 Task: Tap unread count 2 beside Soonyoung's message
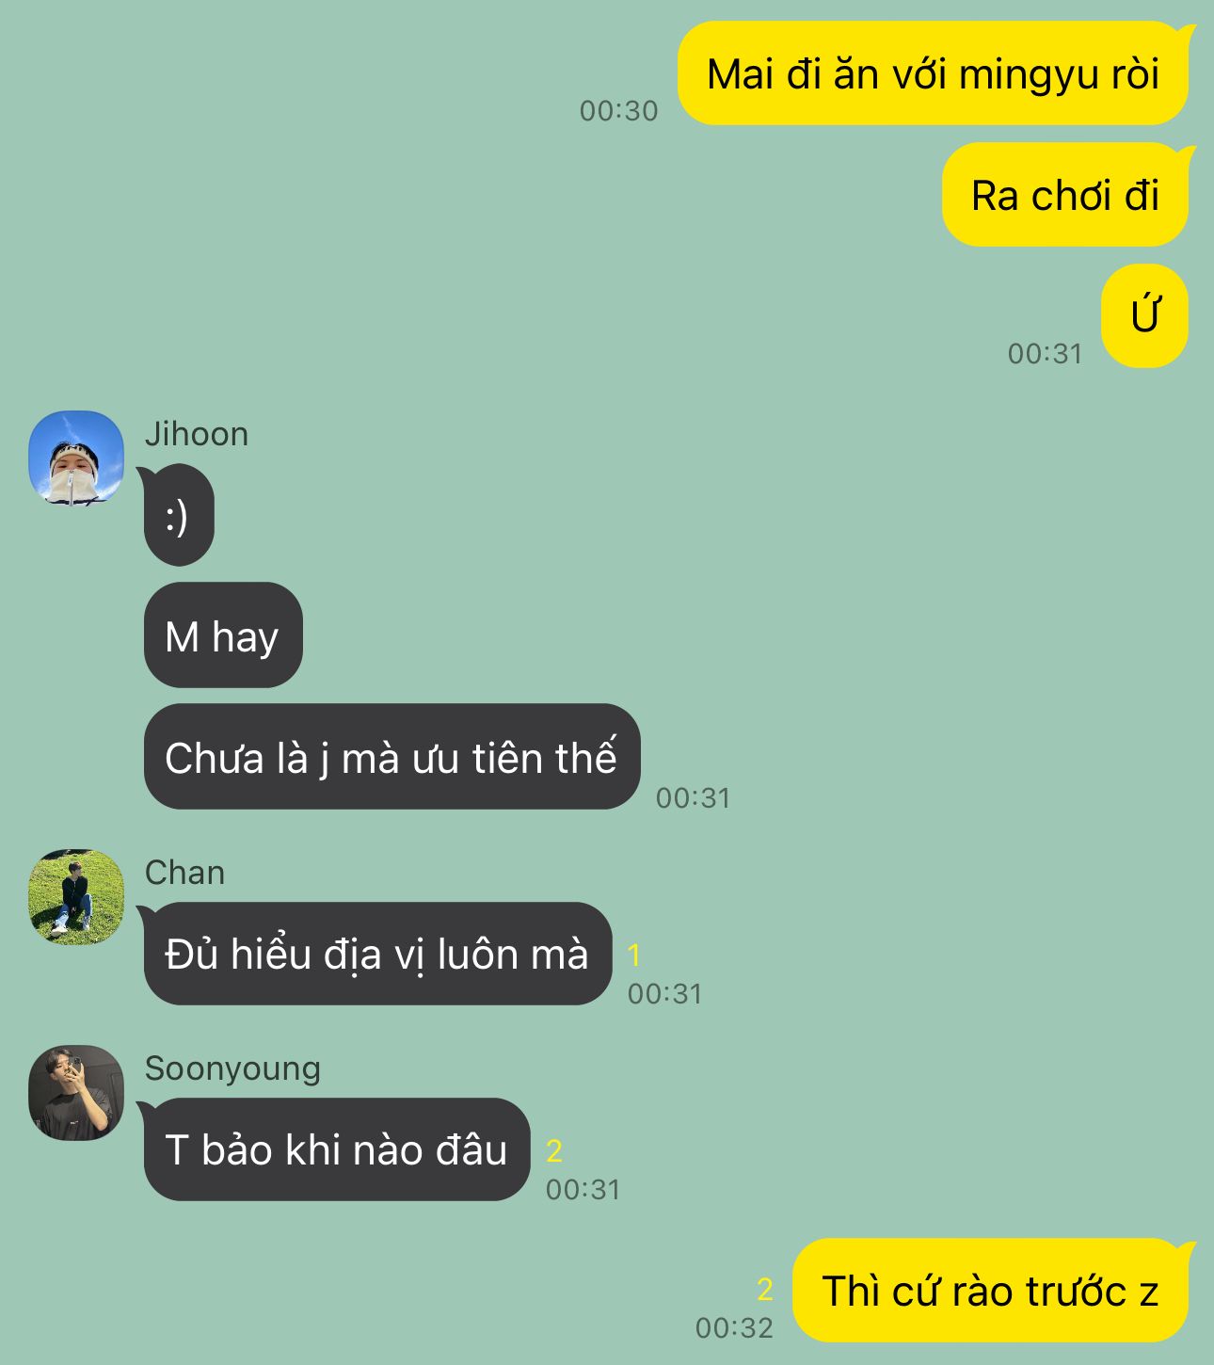pyautogui.click(x=554, y=1150)
